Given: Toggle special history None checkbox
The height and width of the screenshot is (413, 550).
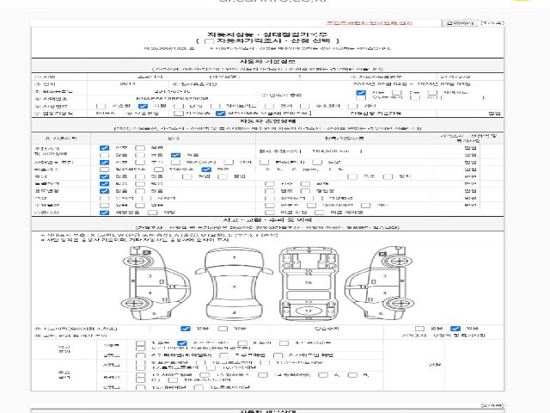Looking at the screenshot, I should coord(104,183).
